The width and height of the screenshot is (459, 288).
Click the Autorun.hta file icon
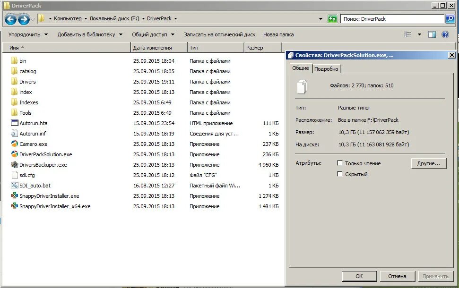click(x=14, y=123)
